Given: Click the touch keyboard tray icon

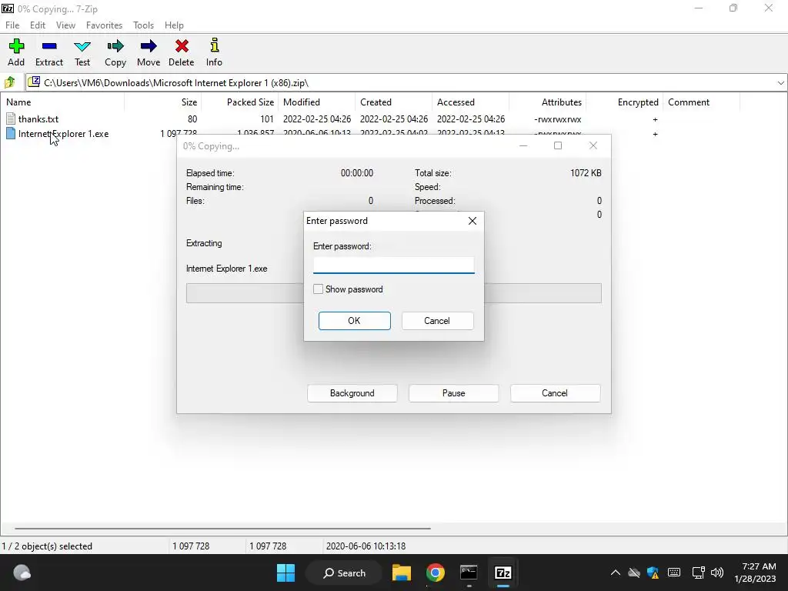Looking at the screenshot, I should click(674, 573).
